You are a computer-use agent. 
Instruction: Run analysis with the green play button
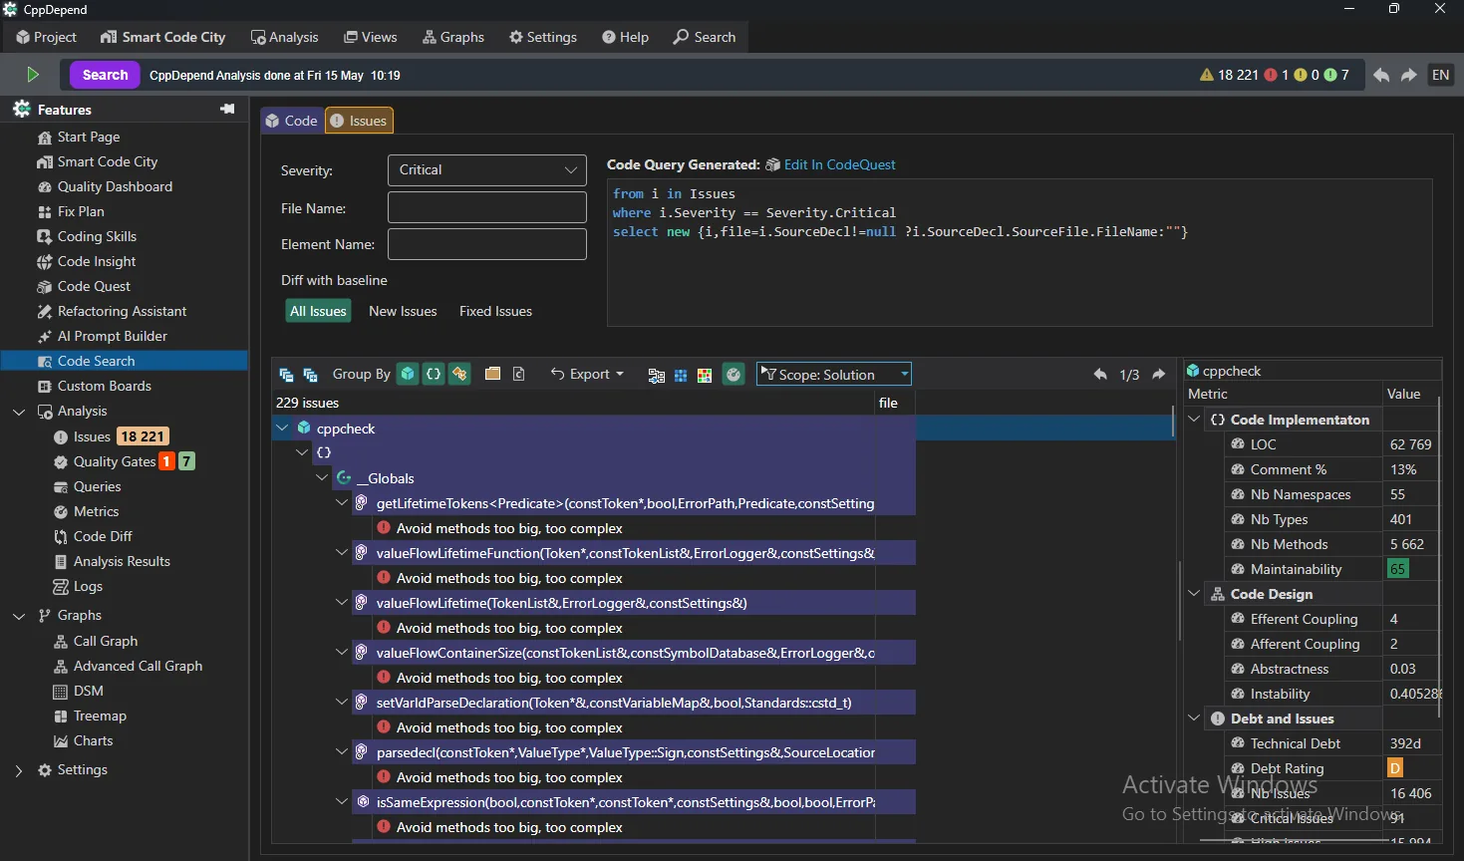pos(32,75)
